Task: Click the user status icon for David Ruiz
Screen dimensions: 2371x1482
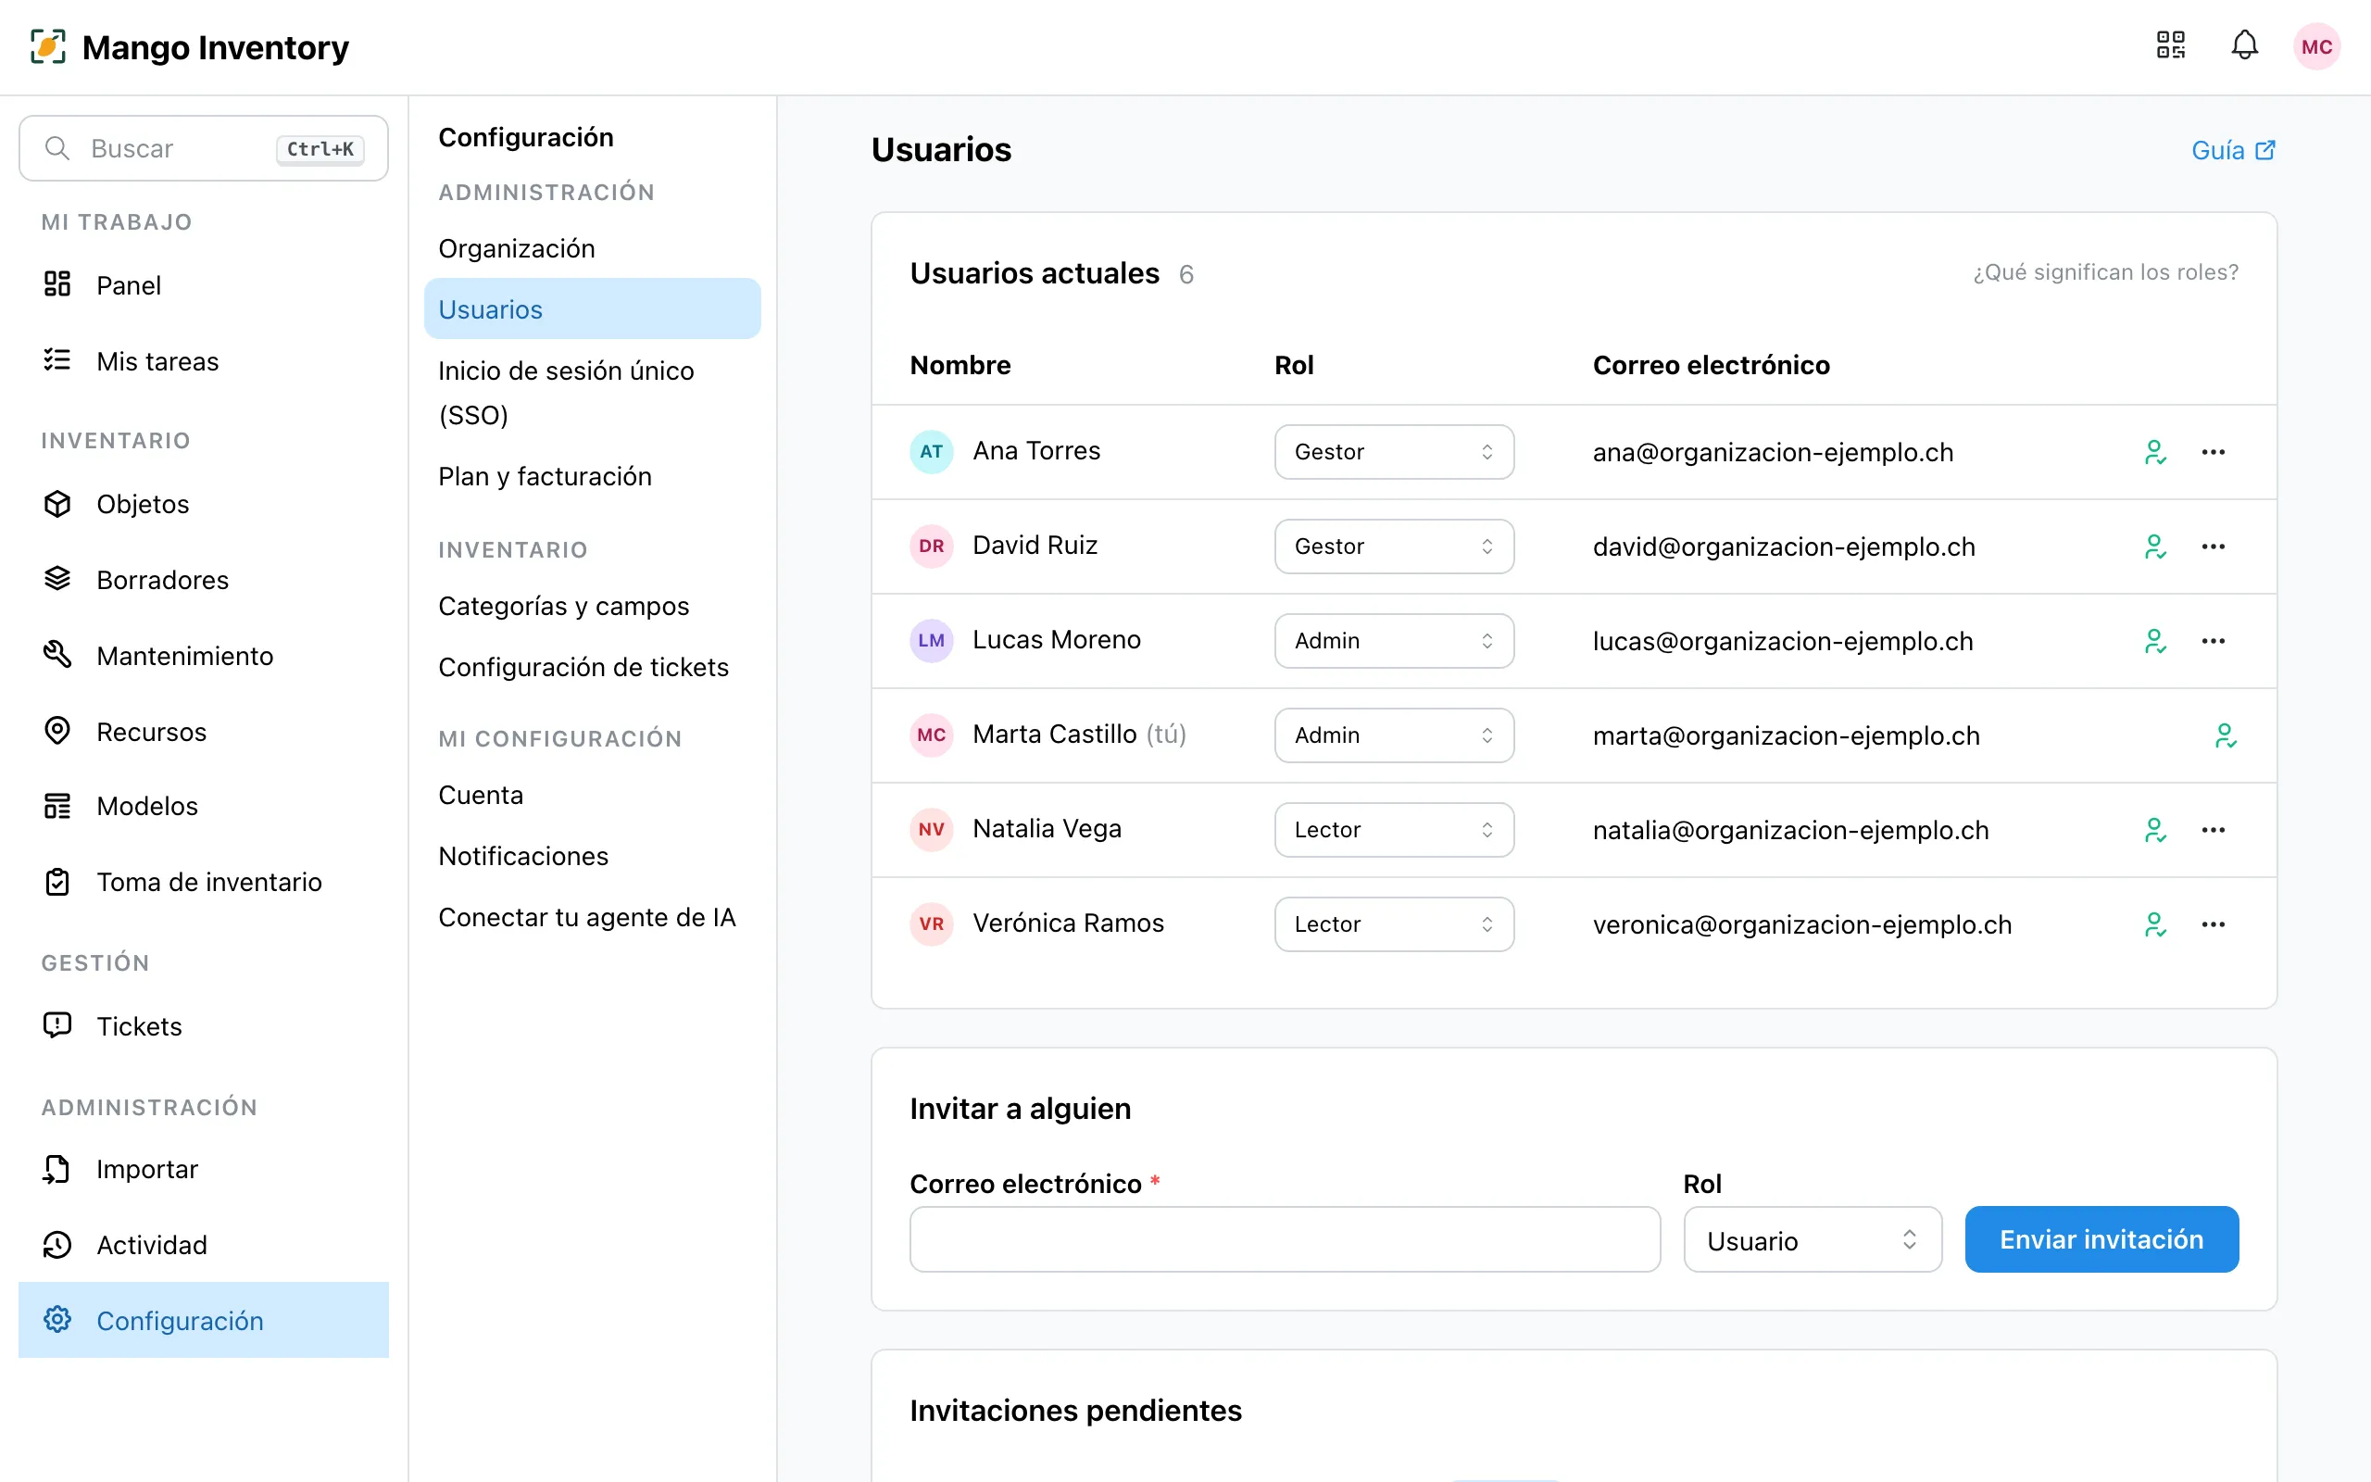Action: tap(2154, 546)
